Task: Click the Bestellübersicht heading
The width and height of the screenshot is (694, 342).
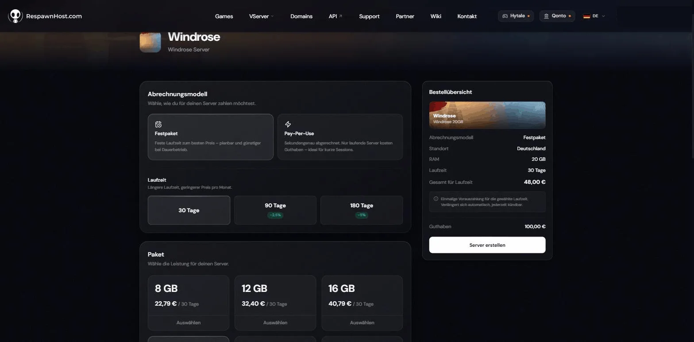Action: [451, 92]
